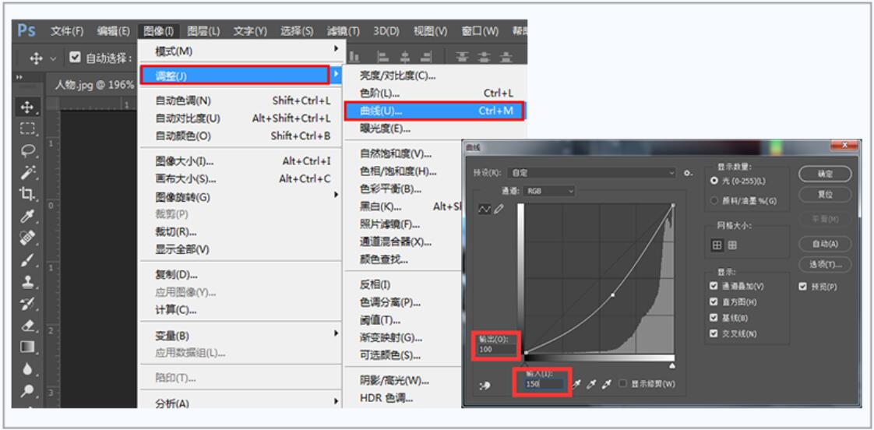874x430 pixels.
Task: Select the Blur tool droplet icon
Action: point(27,368)
